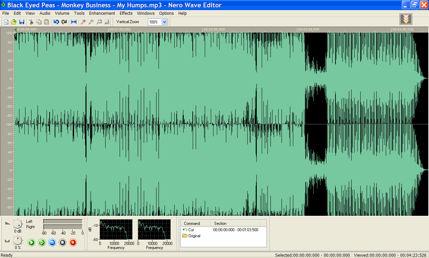Open the File menu

tap(6, 13)
